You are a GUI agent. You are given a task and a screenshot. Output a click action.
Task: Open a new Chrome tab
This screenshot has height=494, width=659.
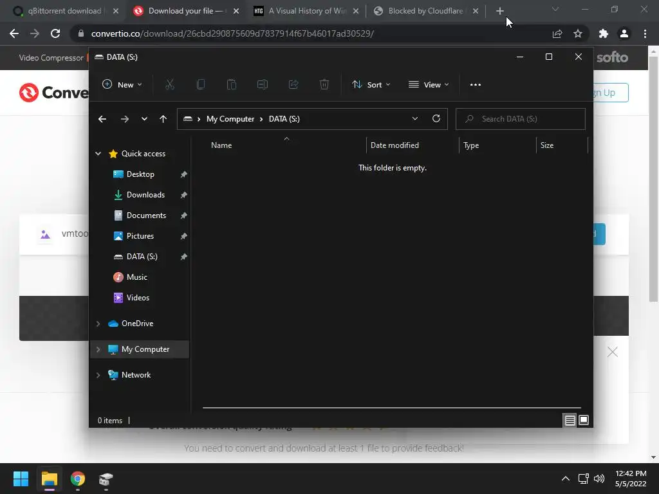499,11
